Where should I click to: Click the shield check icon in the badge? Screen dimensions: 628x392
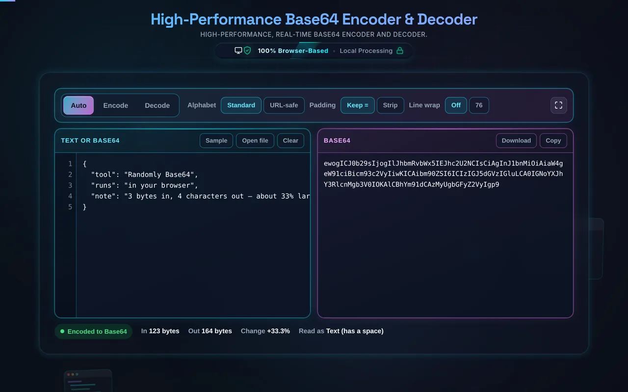tap(247, 50)
